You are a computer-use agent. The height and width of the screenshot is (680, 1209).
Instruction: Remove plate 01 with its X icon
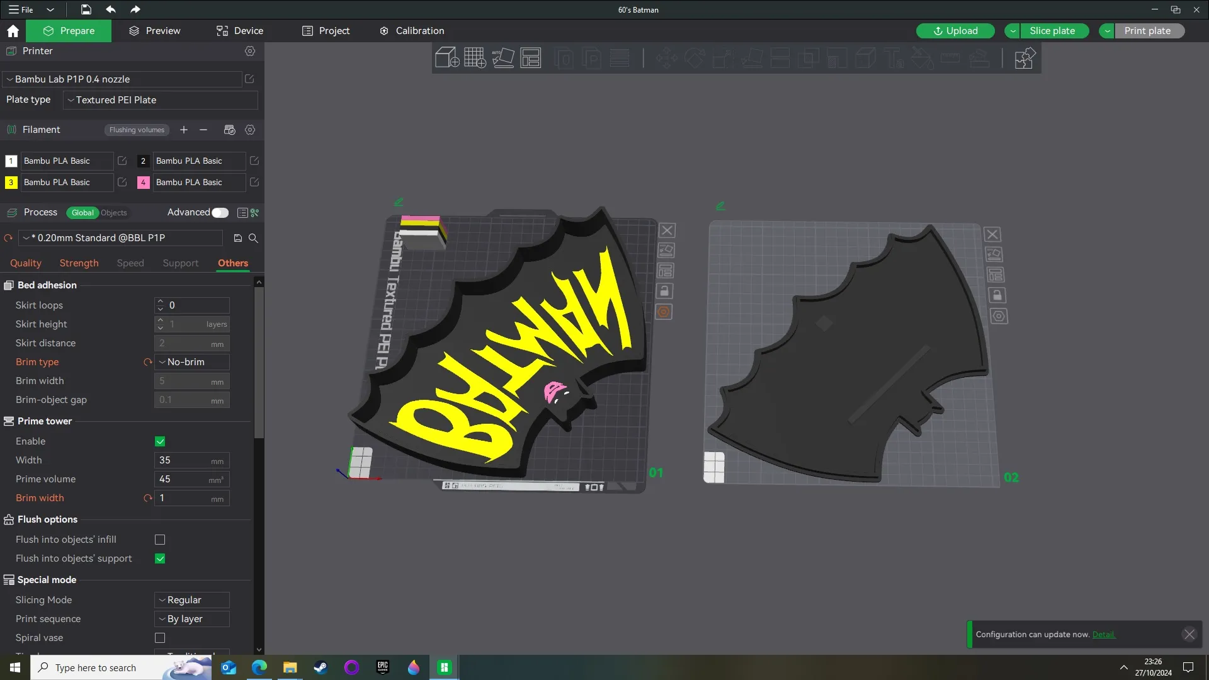click(x=667, y=230)
